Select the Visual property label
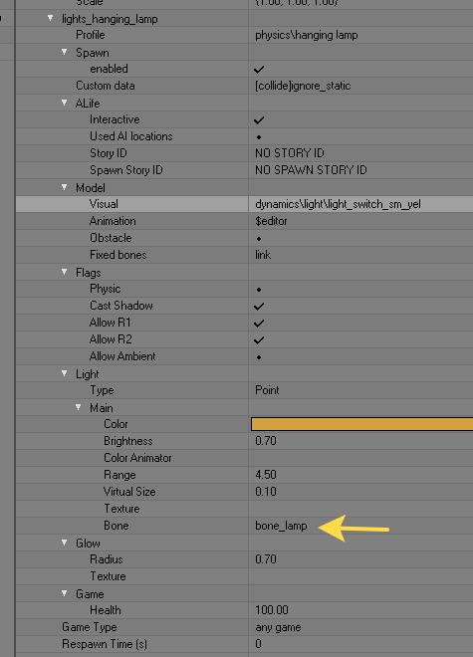The image size is (473, 657). (x=104, y=204)
